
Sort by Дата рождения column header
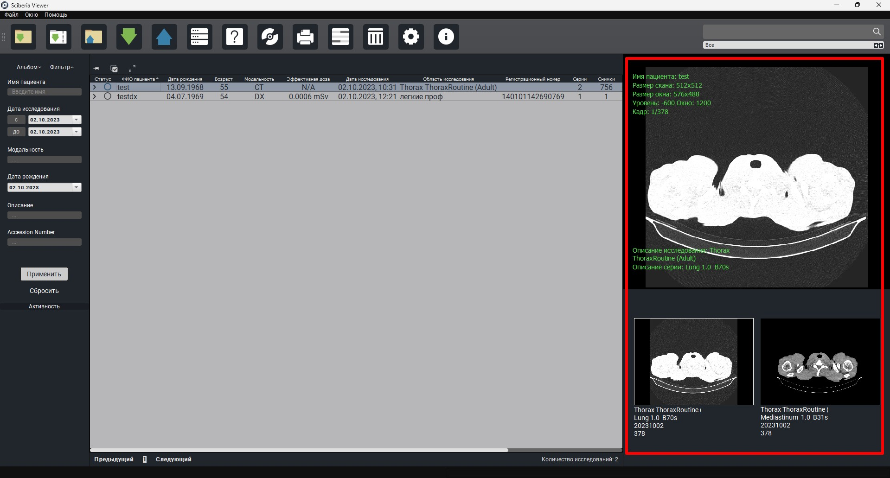point(185,79)
